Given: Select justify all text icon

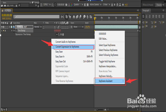Looking at the screenshot, I should (163, 17).
